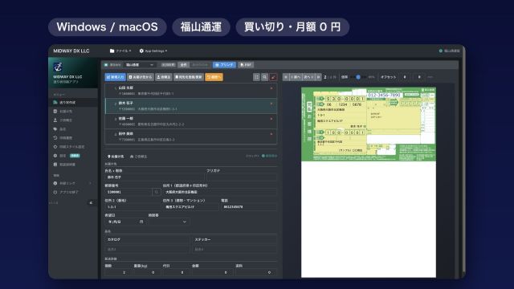The height and width of the screenshot is (289, 514).
Task: Click the MIDWAY DX anchor logo
Action: pyautogui.click(x=58, y=67)
